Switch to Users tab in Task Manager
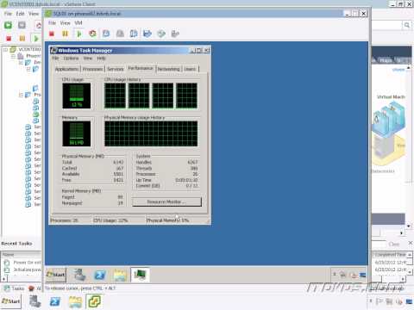Viewport: 414px width, 310px height. (190, 69)
